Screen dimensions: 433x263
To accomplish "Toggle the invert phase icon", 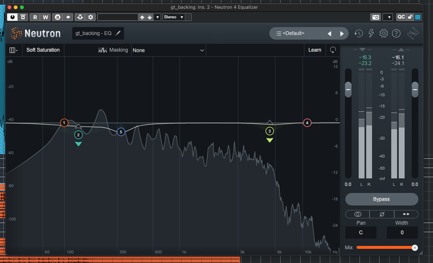I will click(x=382, y=214).
